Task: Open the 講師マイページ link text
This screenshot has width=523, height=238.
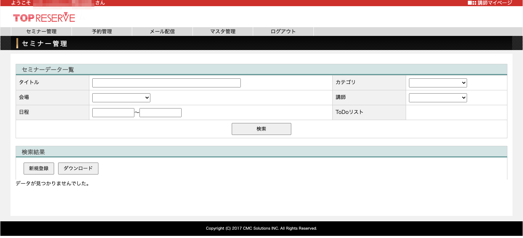Action: [x=495, y=3]
